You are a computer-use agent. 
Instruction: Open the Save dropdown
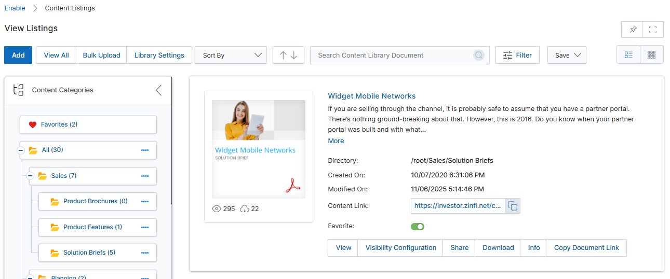567,55
